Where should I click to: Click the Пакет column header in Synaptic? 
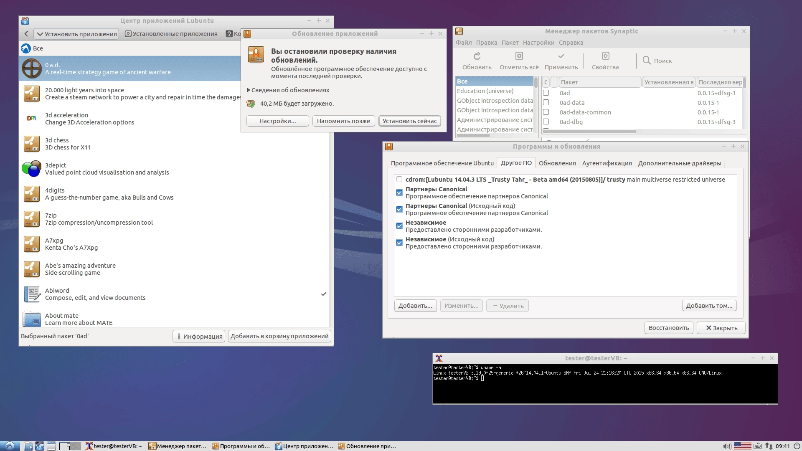(x=600, y=82)
